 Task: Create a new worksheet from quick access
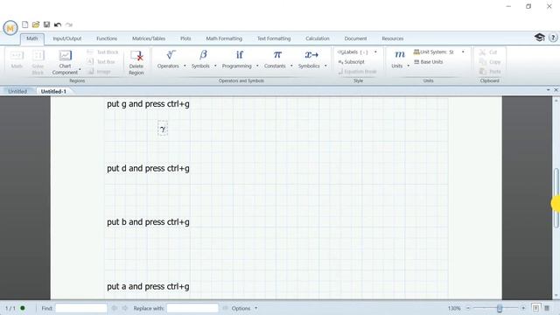tap(25, 24)
